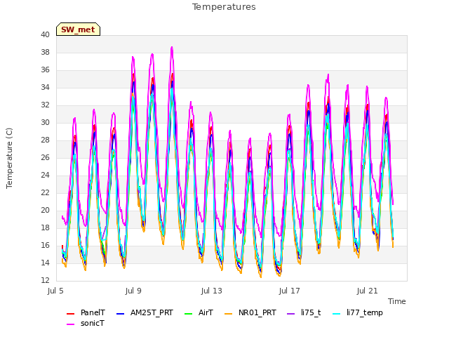
Task: Click the 12 y-axis tick label
Action: 45,280
